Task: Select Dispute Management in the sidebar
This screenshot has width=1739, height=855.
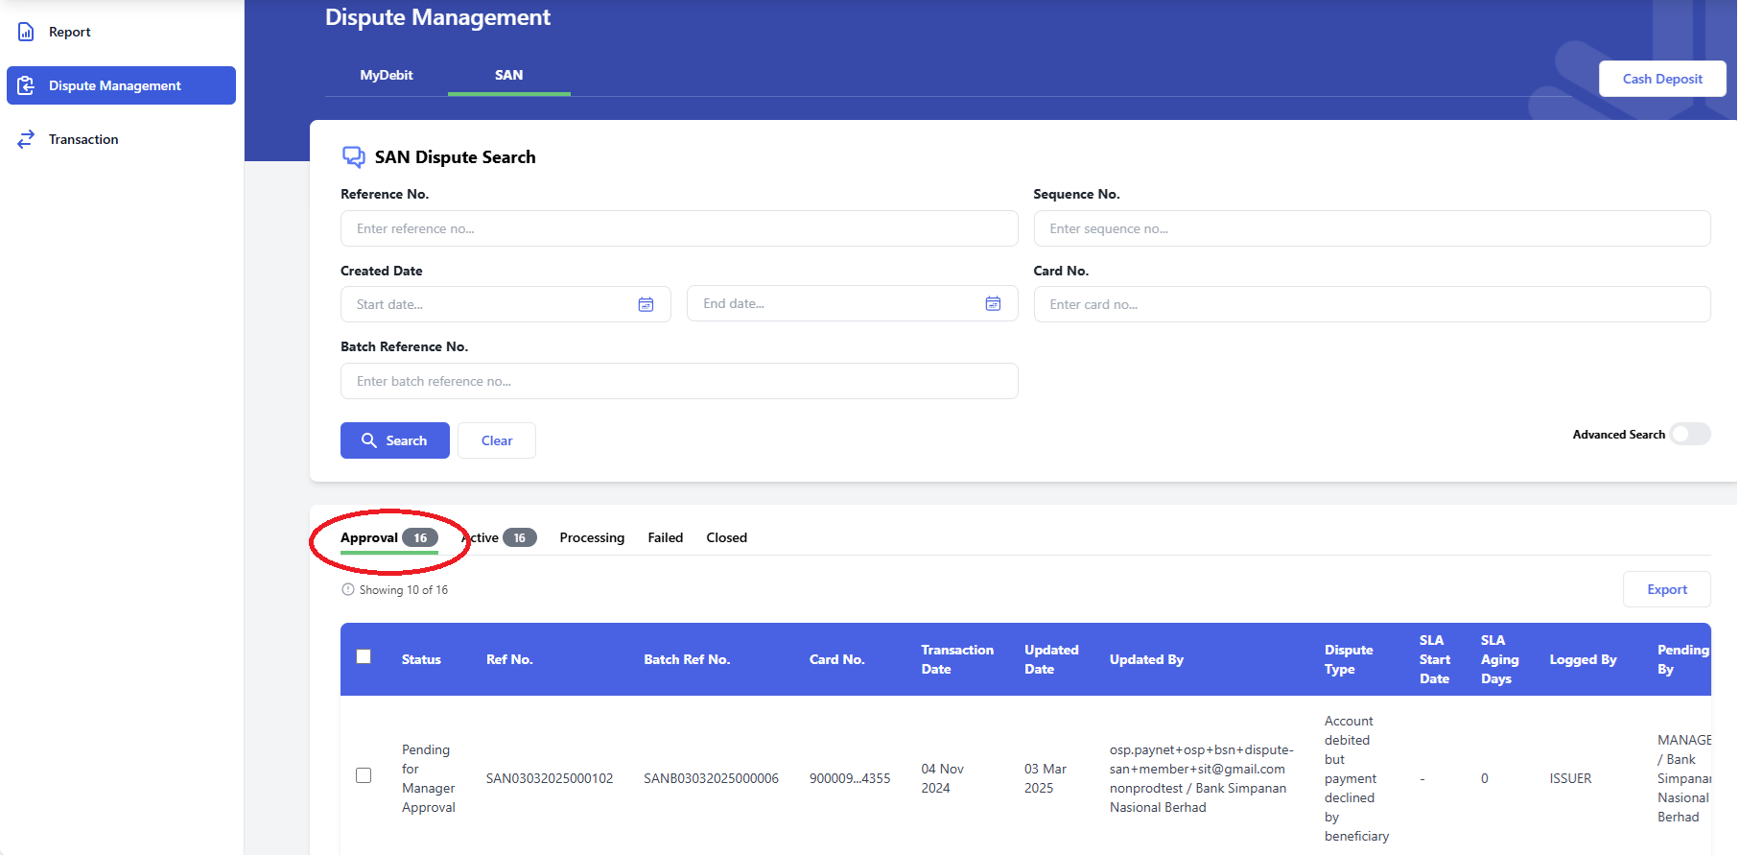Action: click(121, 85)
